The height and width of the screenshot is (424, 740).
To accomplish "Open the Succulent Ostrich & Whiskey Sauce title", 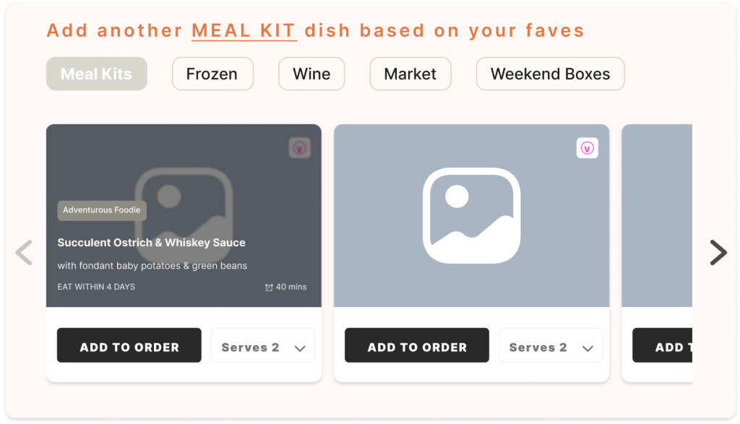I will tap(152, 243).
